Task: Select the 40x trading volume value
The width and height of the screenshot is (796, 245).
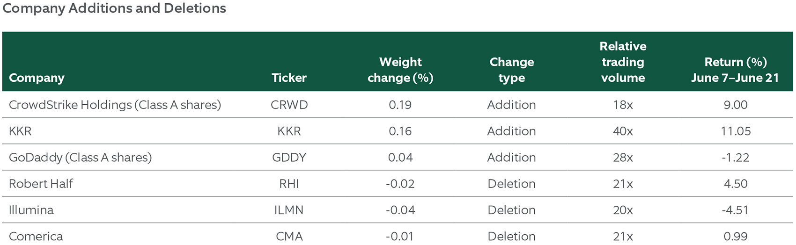Action: point(623,131)
